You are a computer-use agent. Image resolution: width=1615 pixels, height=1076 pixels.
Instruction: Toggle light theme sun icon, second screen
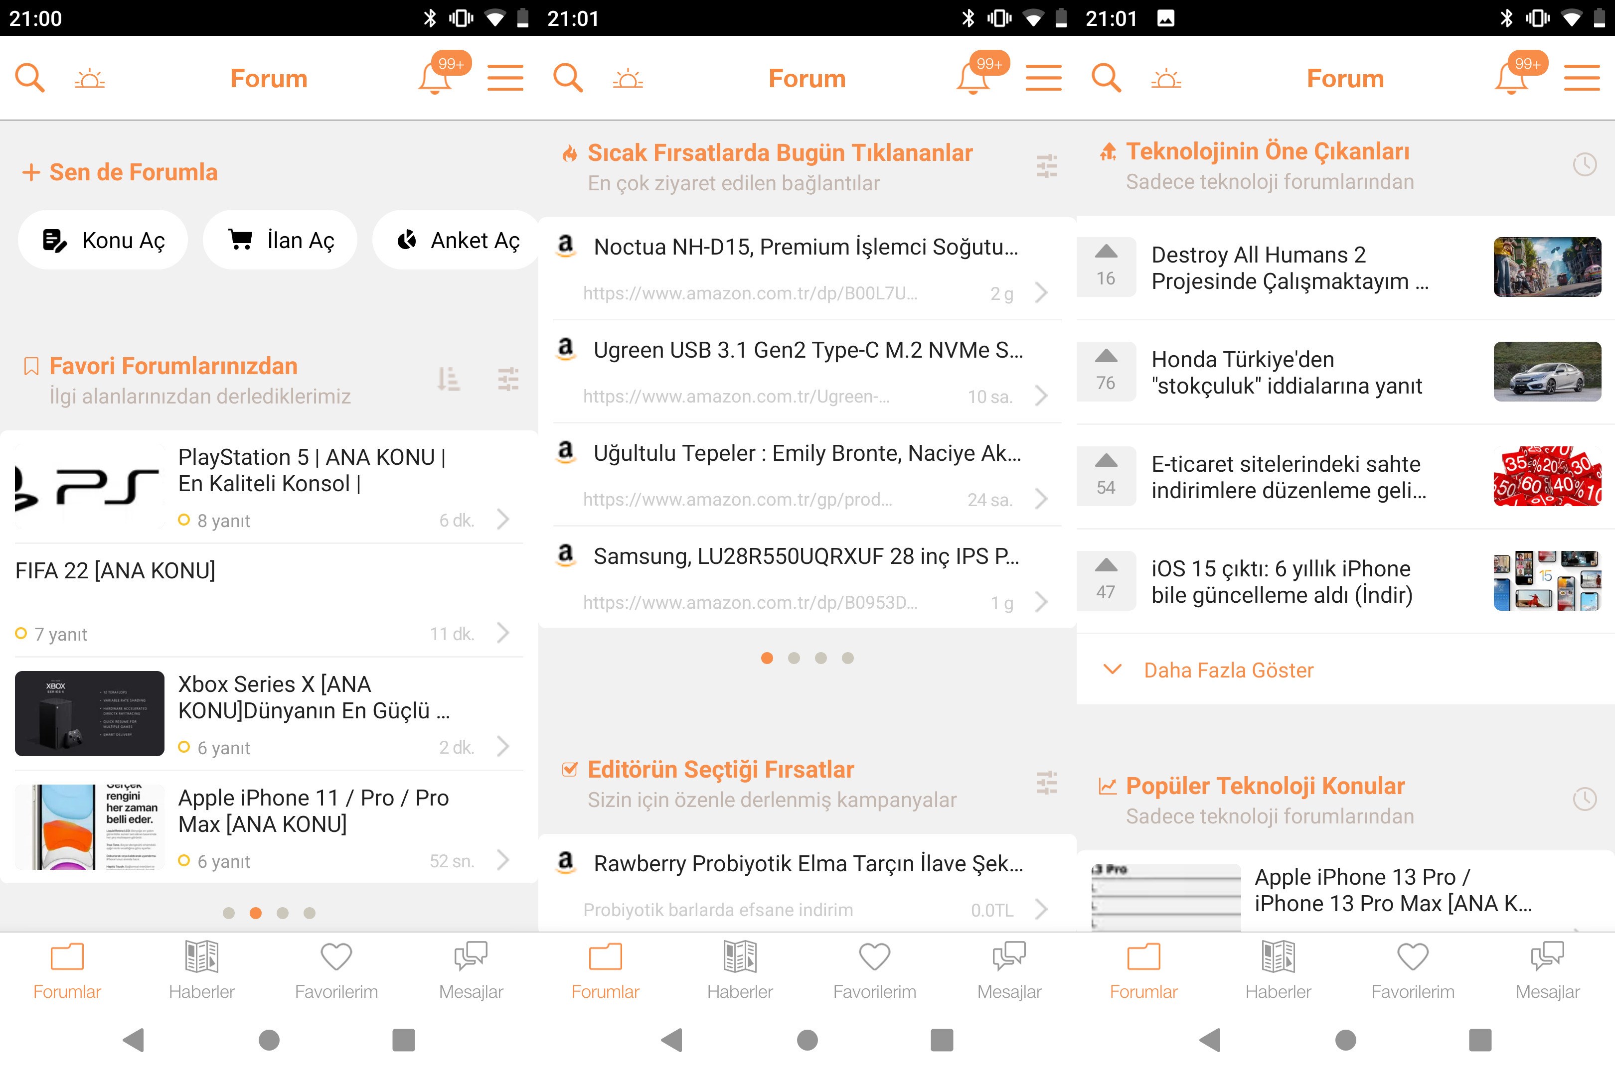(x=628, y=78)
